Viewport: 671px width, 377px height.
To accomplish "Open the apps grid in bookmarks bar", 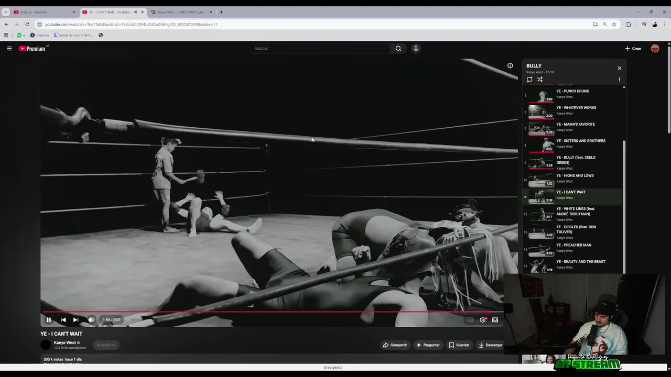I will pos(6,35).
